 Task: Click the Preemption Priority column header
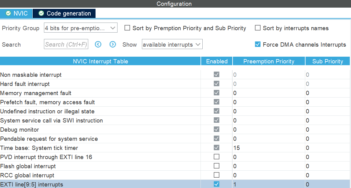click(x=269, y=61)
